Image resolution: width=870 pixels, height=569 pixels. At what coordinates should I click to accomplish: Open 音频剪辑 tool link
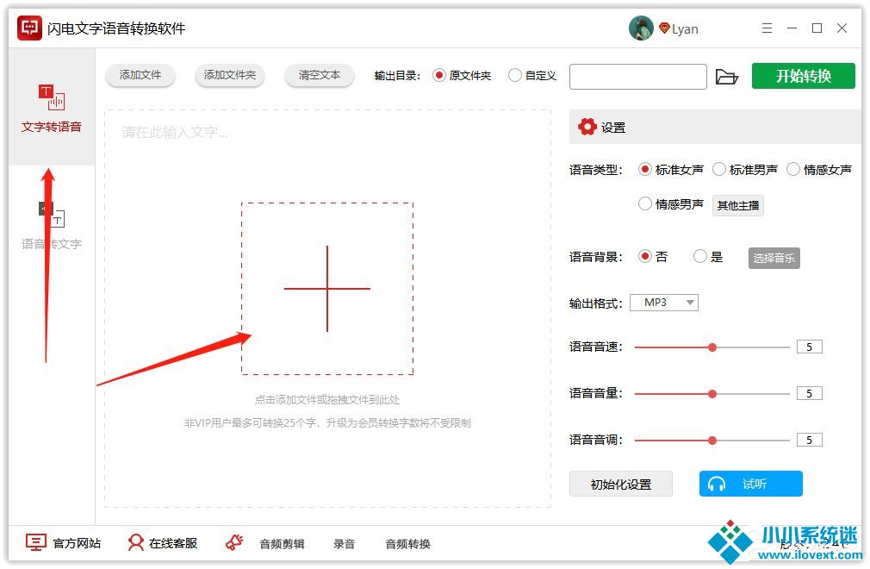tap(282, 544)
